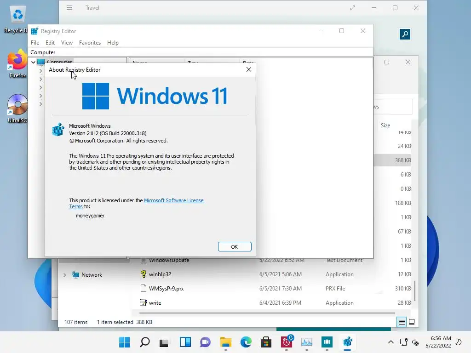Open the Favorites menu in Registry Editor
This screenshot has height=353, width=471.
click(90, 43)
